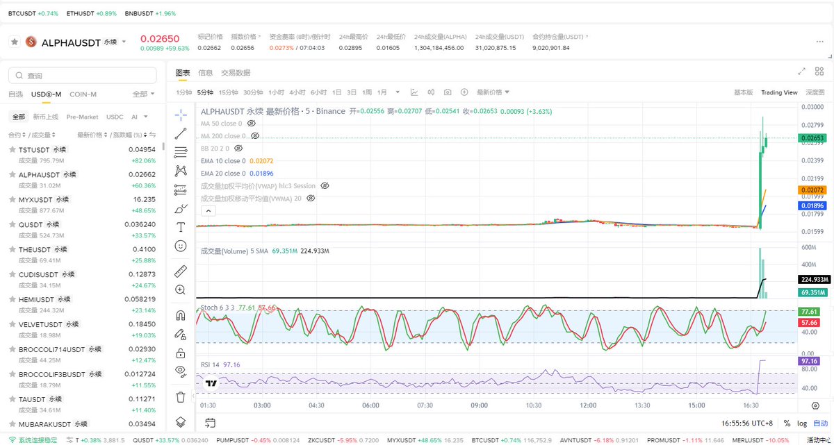The height and width of the screenshot is (445, 834).
Task: Open the 最新价格 price type dropdown
Action: [493, 92]
